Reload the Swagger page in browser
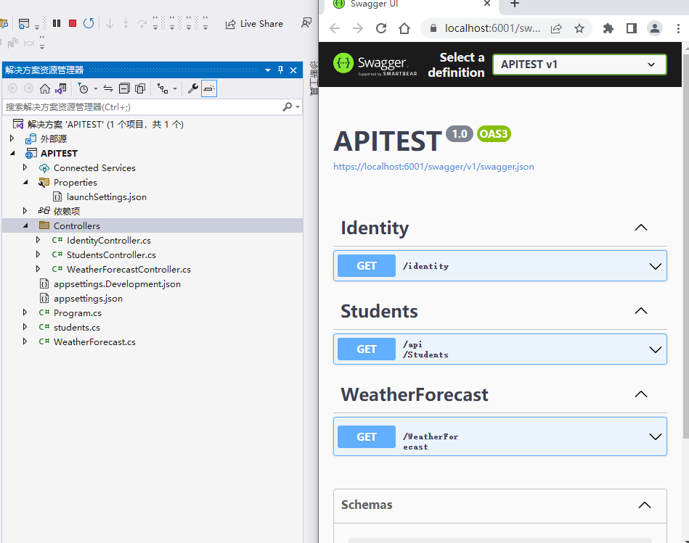 click(381, 28)
